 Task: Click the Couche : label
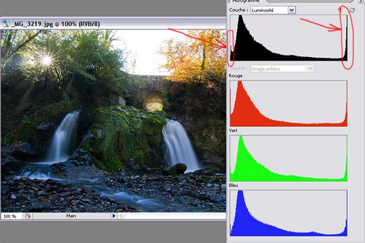click(x=238, y=10)
